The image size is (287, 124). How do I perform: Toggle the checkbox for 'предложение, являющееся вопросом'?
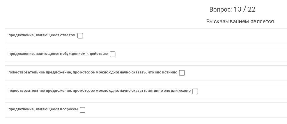(83, 110)
